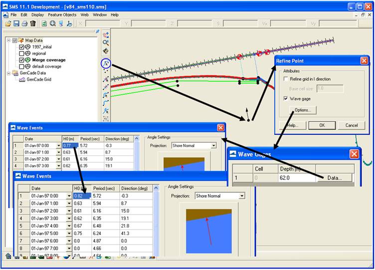
Task: Select the Create Feature Vertex tool
Action: pyautogui.click(x=106, y=87)
